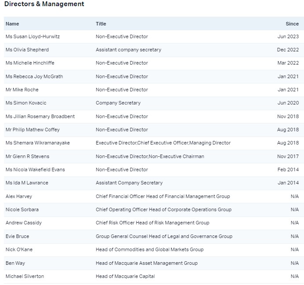Click Alex Harvey's name
Viewport: 304px width, 285px height.
coord(19,196)
